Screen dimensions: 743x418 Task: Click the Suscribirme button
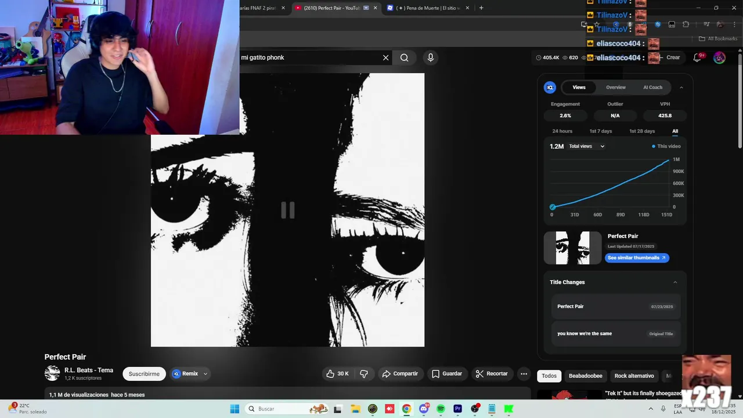(144, 374)
